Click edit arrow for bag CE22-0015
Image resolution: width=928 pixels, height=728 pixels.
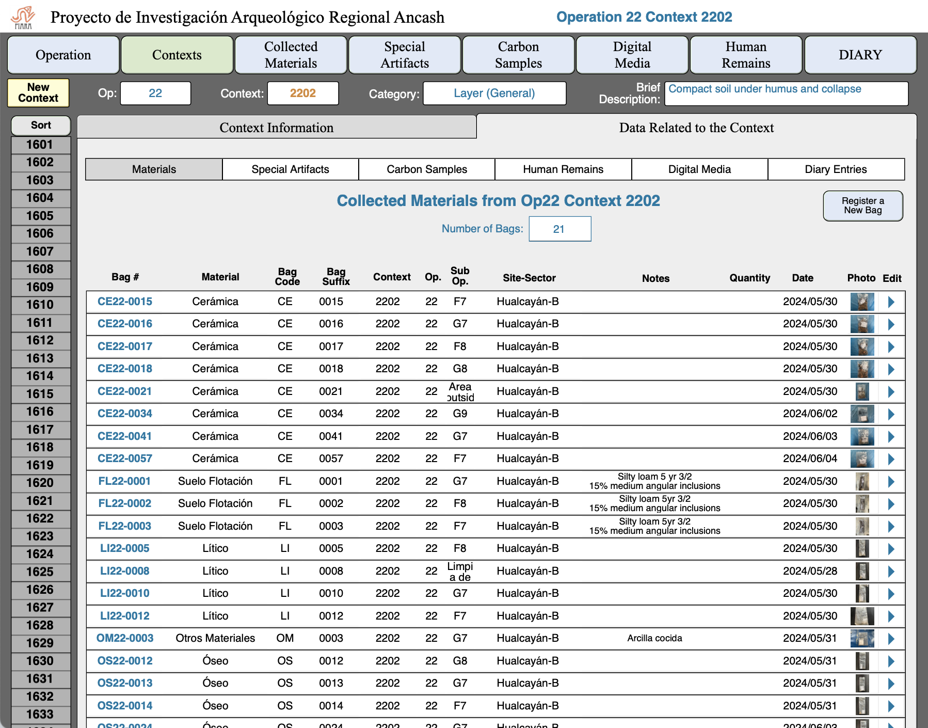click(891, 302)
